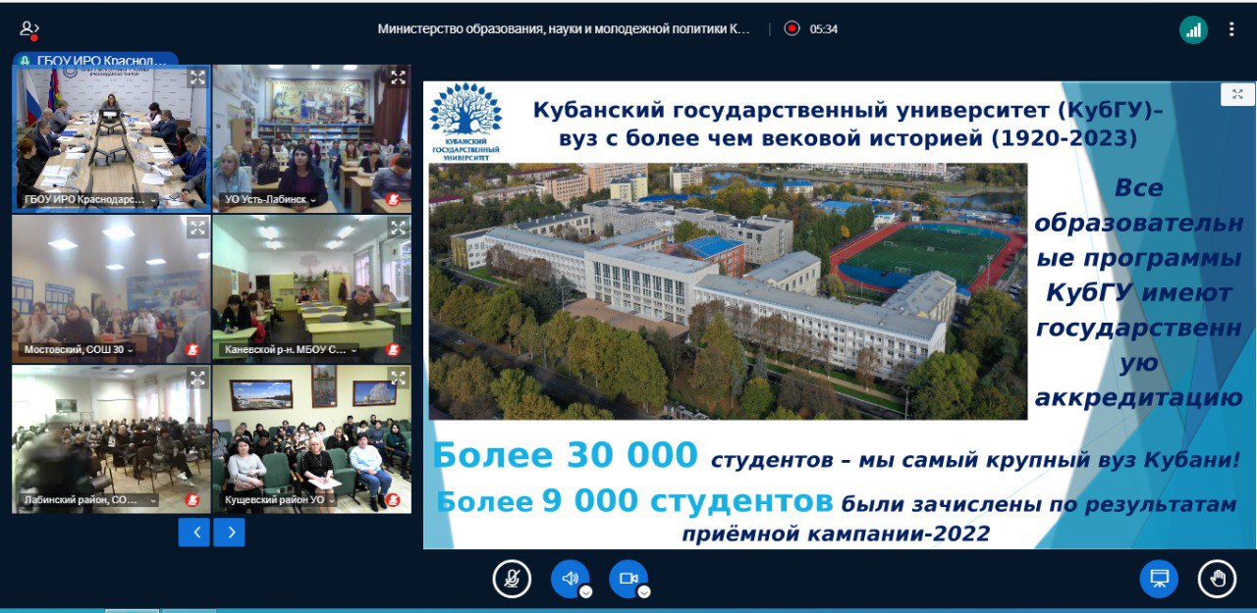
Task: Go to previous page of video tiles
Action: point(194,533)
